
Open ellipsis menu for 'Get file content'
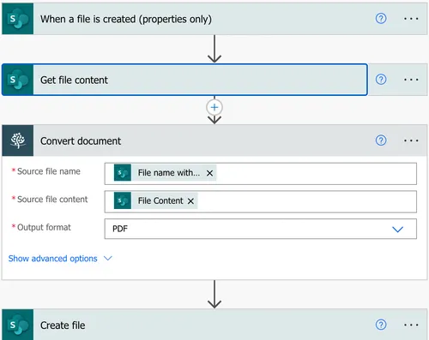click(x=411, y=80)
